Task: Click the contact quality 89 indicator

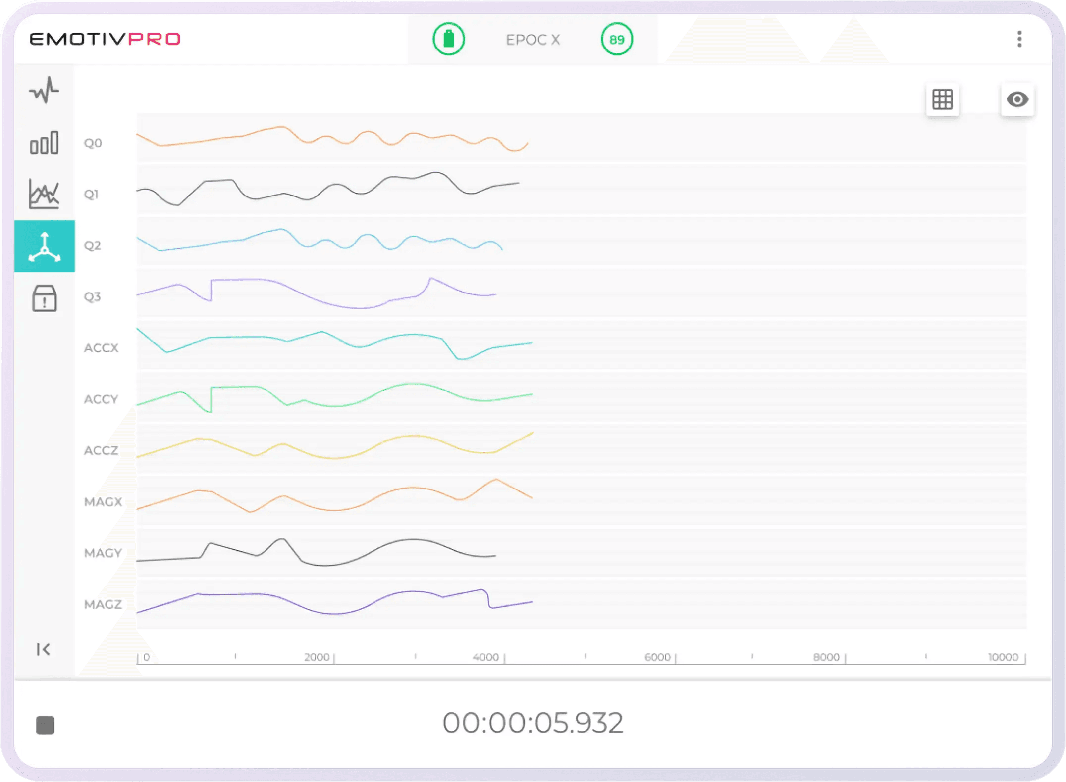Action: pyautogui.click(x=616, y=39)
